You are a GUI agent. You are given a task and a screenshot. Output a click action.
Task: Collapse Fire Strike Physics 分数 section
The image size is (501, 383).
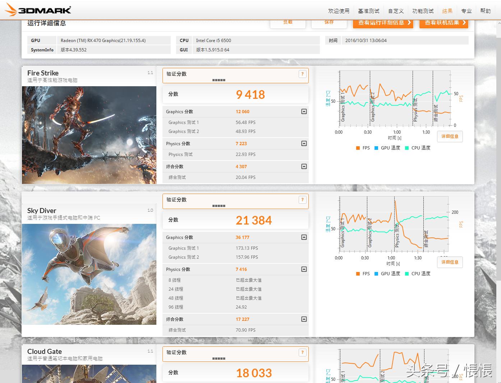(304, 144)
